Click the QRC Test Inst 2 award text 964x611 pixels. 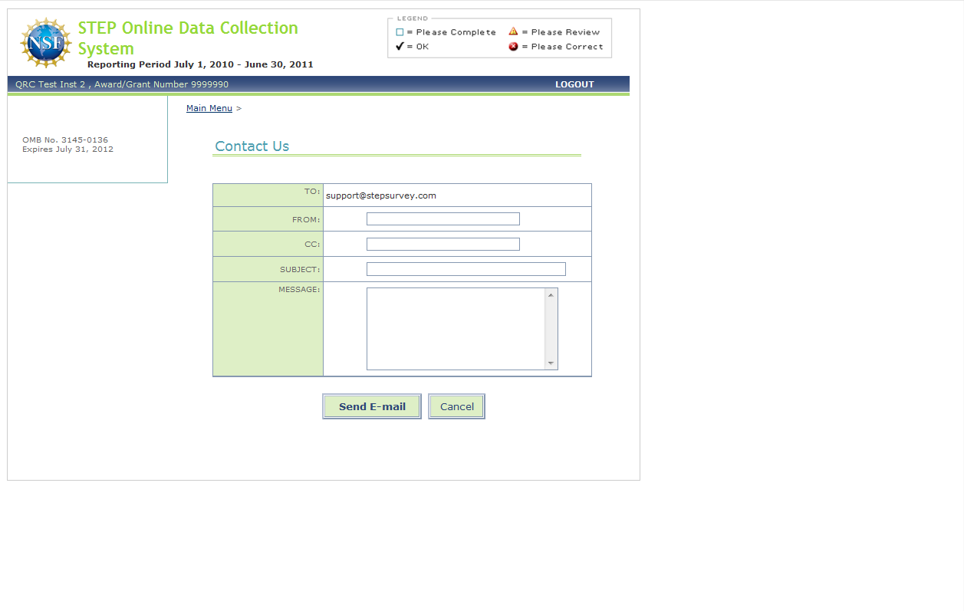(x=122, y=84)
